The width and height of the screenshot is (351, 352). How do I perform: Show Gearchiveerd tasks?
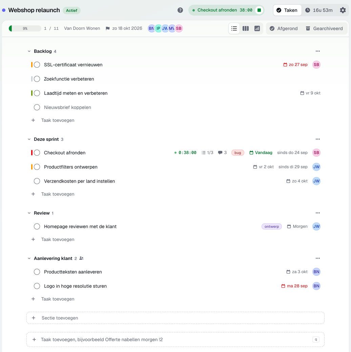click(x=324, y=28)
